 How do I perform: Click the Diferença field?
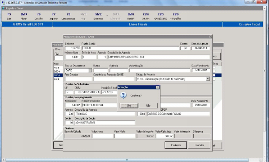[202, 136]
